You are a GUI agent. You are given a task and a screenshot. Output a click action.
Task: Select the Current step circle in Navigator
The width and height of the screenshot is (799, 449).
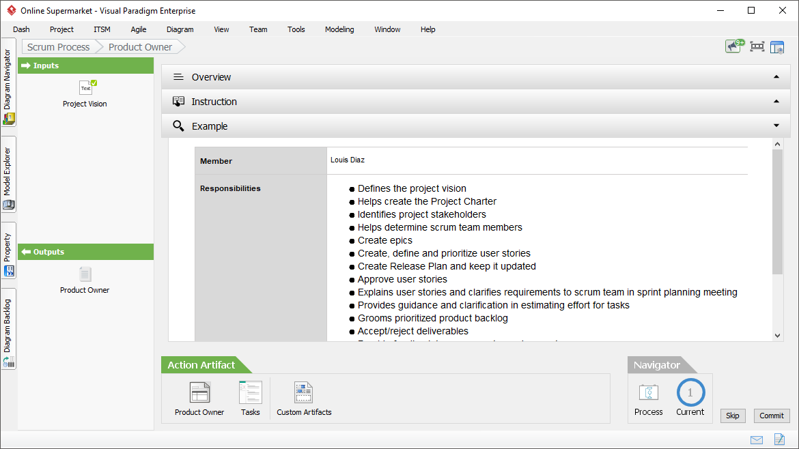click(x=690, y=392)
